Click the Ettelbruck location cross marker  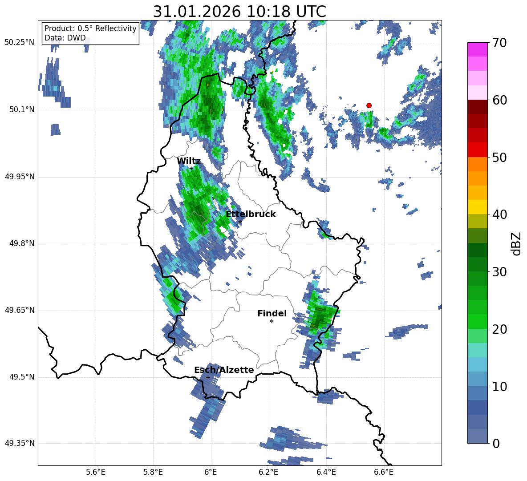tap(240, 222)
